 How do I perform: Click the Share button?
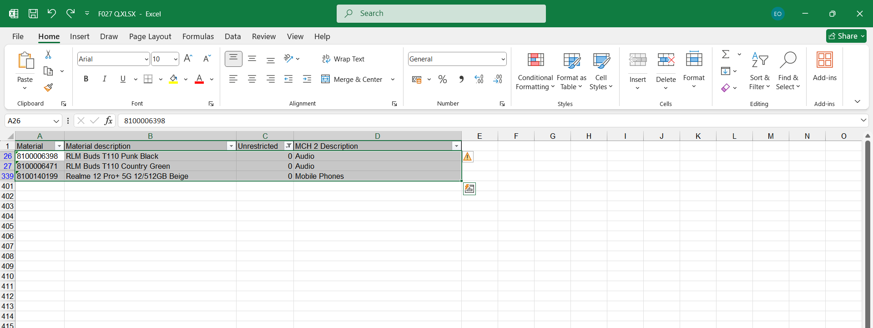point(846,36)
